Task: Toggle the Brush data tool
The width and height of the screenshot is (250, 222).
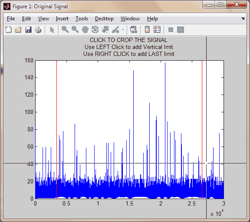Action: (115, 30)
